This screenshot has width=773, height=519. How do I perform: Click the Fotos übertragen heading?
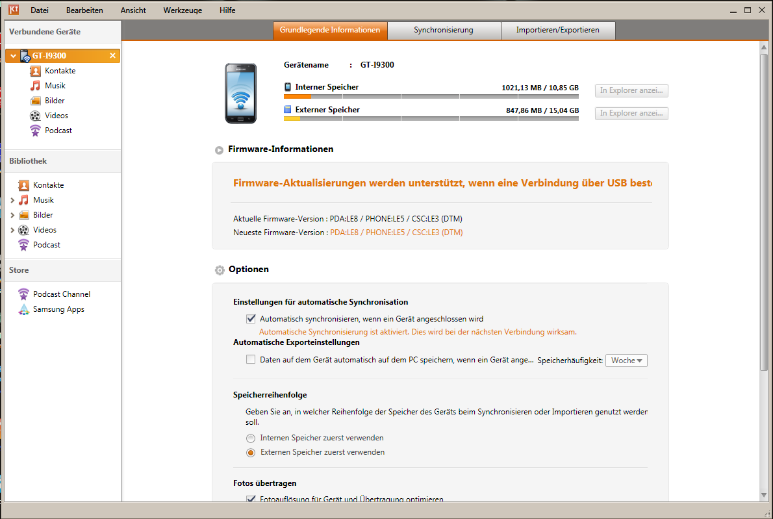pos(265,483)
